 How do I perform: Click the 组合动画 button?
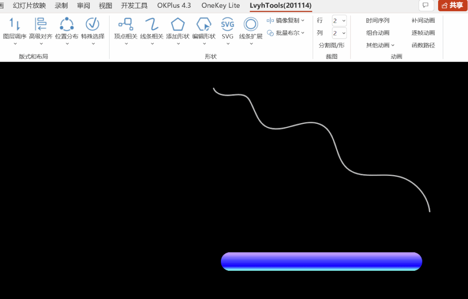(377, 33)
